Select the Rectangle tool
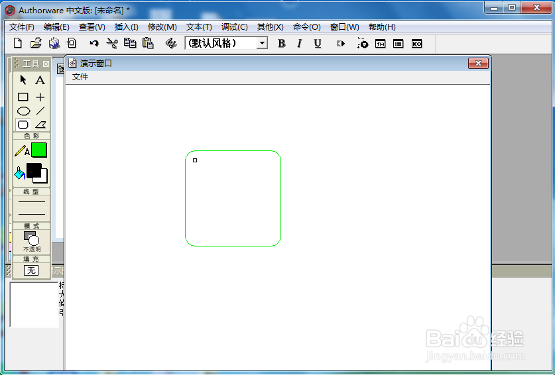 click(x=23, y=97)
